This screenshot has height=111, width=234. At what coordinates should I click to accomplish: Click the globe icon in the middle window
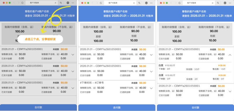pos(147,3)
